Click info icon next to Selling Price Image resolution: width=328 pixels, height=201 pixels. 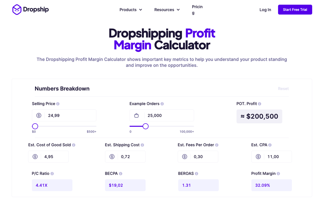pos(58,104)
